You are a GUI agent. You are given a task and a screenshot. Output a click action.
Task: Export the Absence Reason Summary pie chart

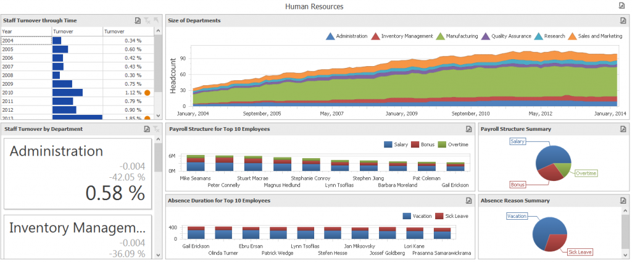[622, 201]
